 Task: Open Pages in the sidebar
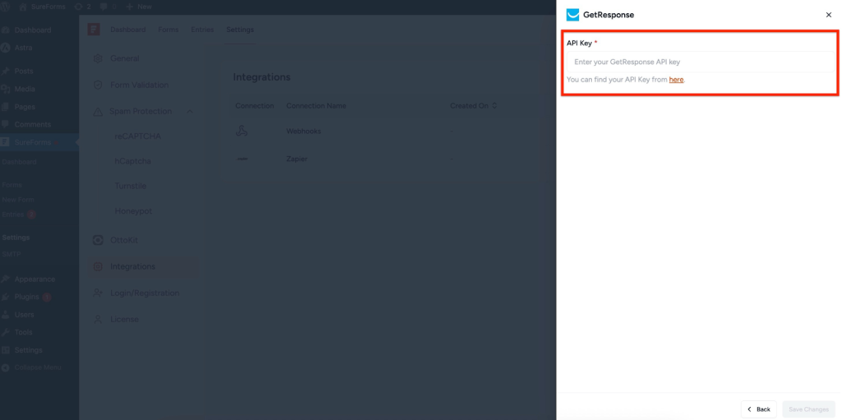[x=25, y=106]
